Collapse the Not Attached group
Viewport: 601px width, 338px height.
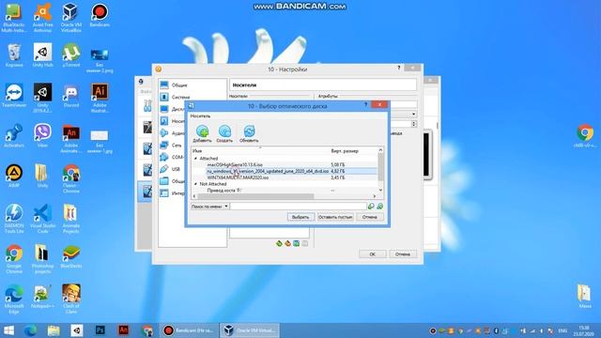[195, 184]
